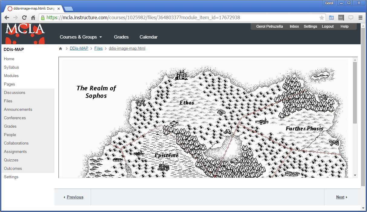The height and width of the screenshot is (212, 367).
Task: Click the Files breadcrumb link
Action: click(99, 48)
